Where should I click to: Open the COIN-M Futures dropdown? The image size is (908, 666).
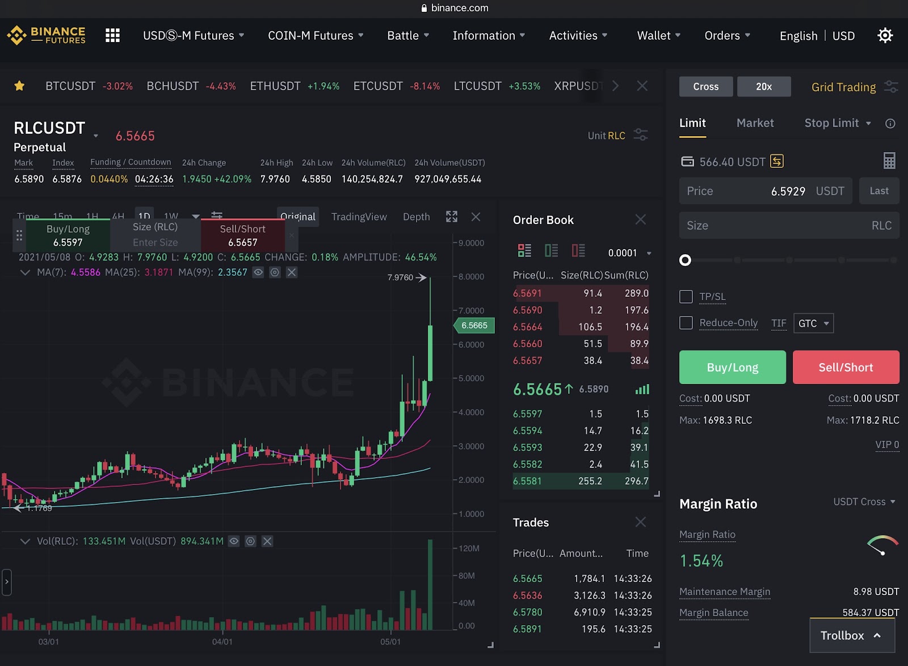[316, 35]
